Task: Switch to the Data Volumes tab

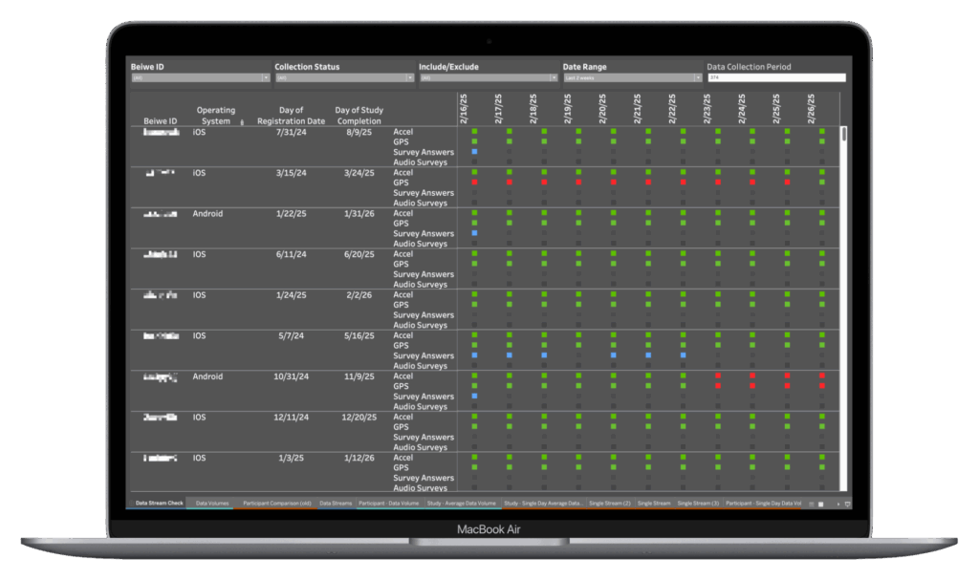Action: tap(211, 503)
